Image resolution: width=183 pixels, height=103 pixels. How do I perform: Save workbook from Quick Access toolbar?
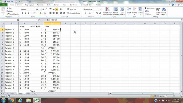point(5,1)
